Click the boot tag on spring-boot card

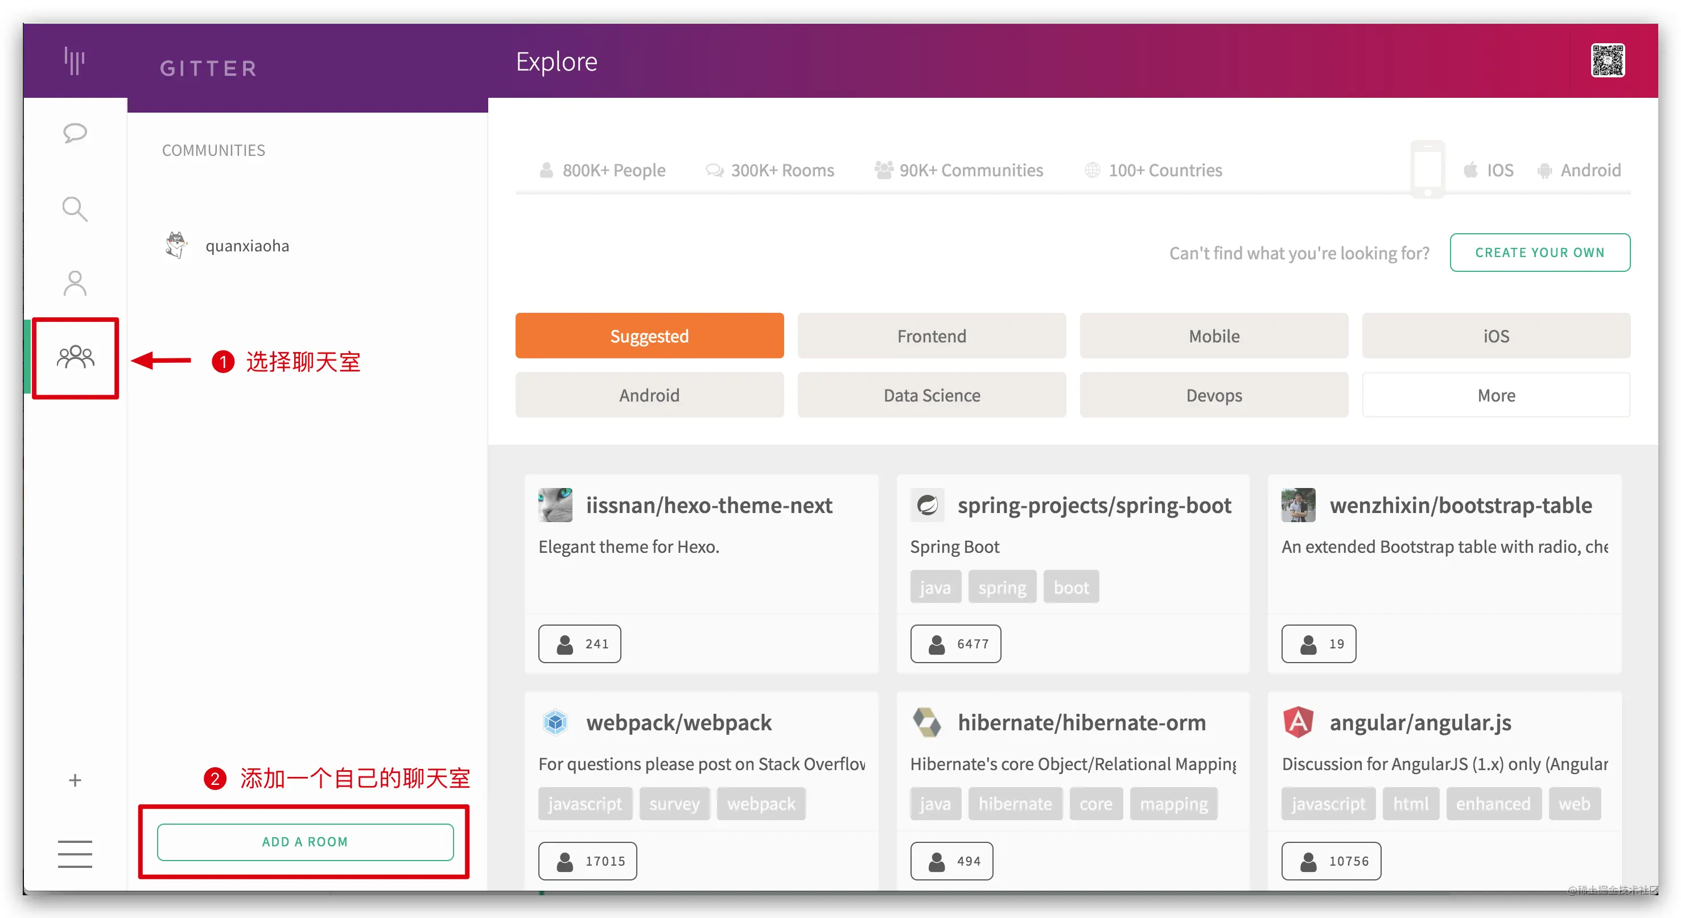pos(1072,587)
